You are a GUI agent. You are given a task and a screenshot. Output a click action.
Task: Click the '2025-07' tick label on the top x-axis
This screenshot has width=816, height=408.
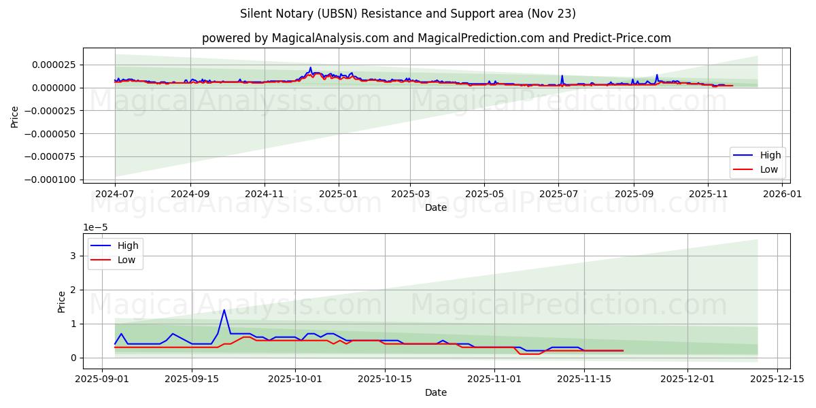coord(558,194)
